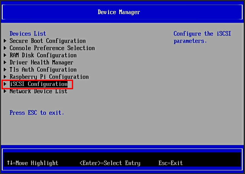Select Console Preference Selection entry
The width and height of the screenshot is (245, 174).
click(x=52, y=48)
